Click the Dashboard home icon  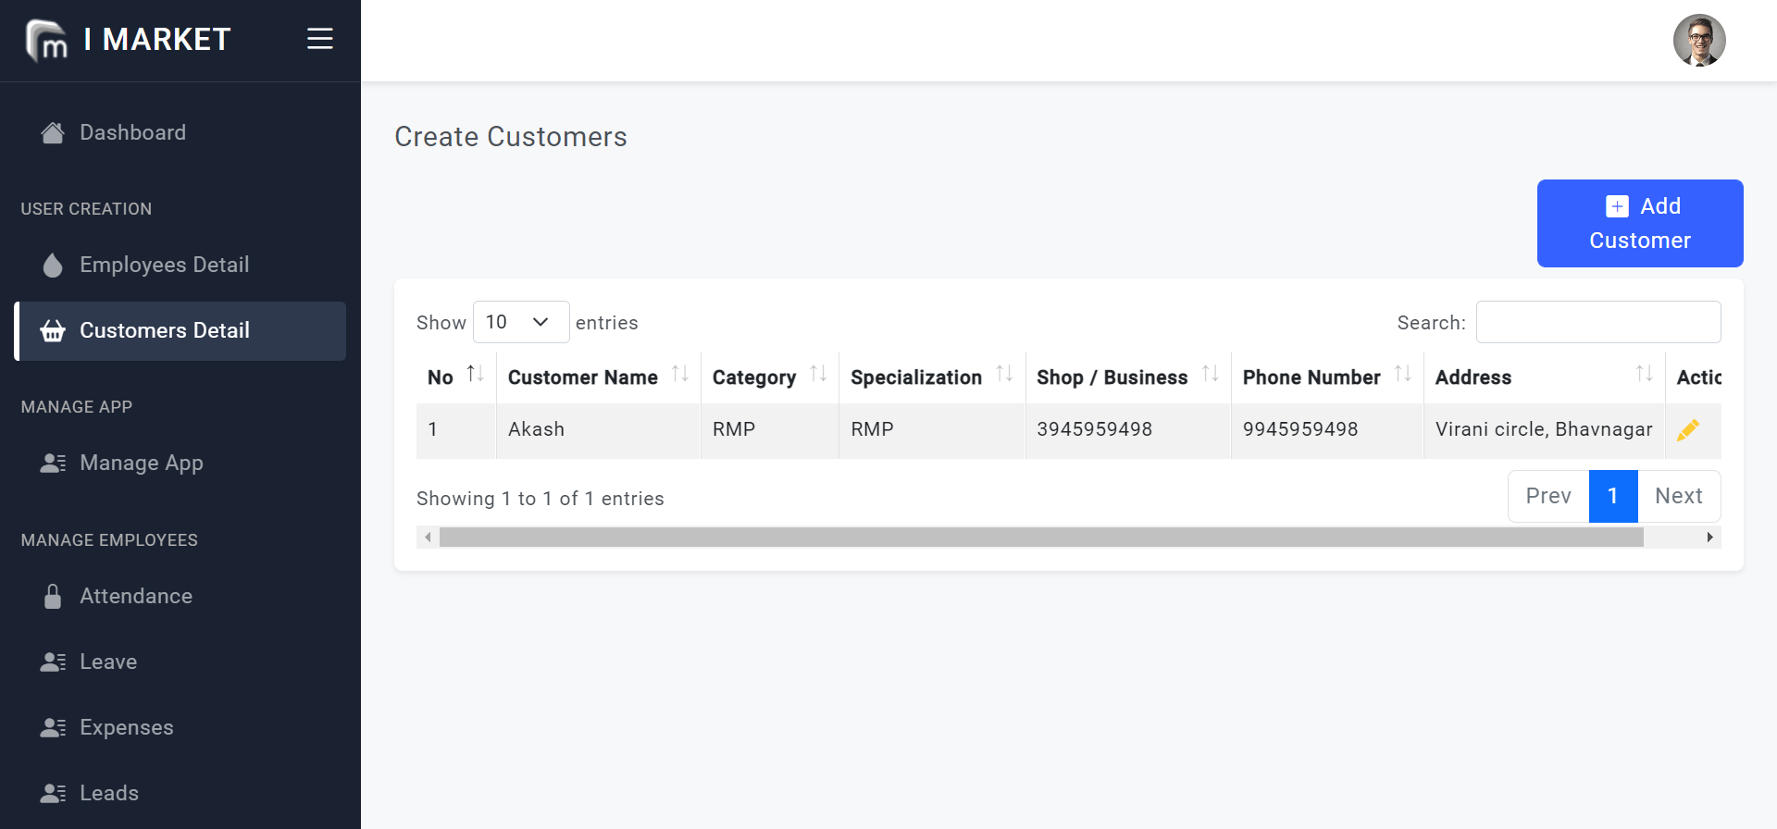pos(53,133)
